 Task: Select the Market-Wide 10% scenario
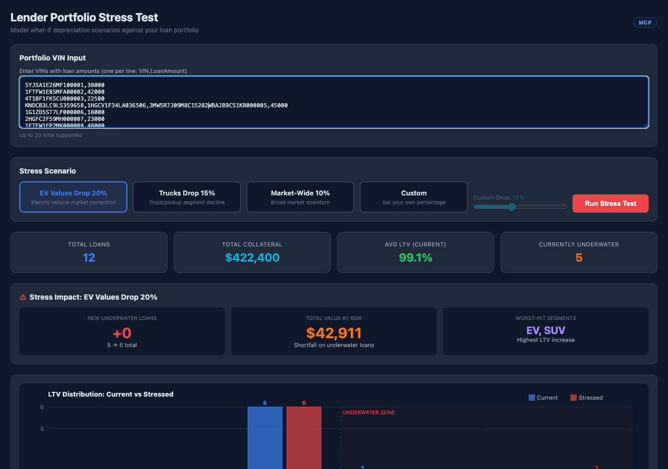[x=300, y=197]
